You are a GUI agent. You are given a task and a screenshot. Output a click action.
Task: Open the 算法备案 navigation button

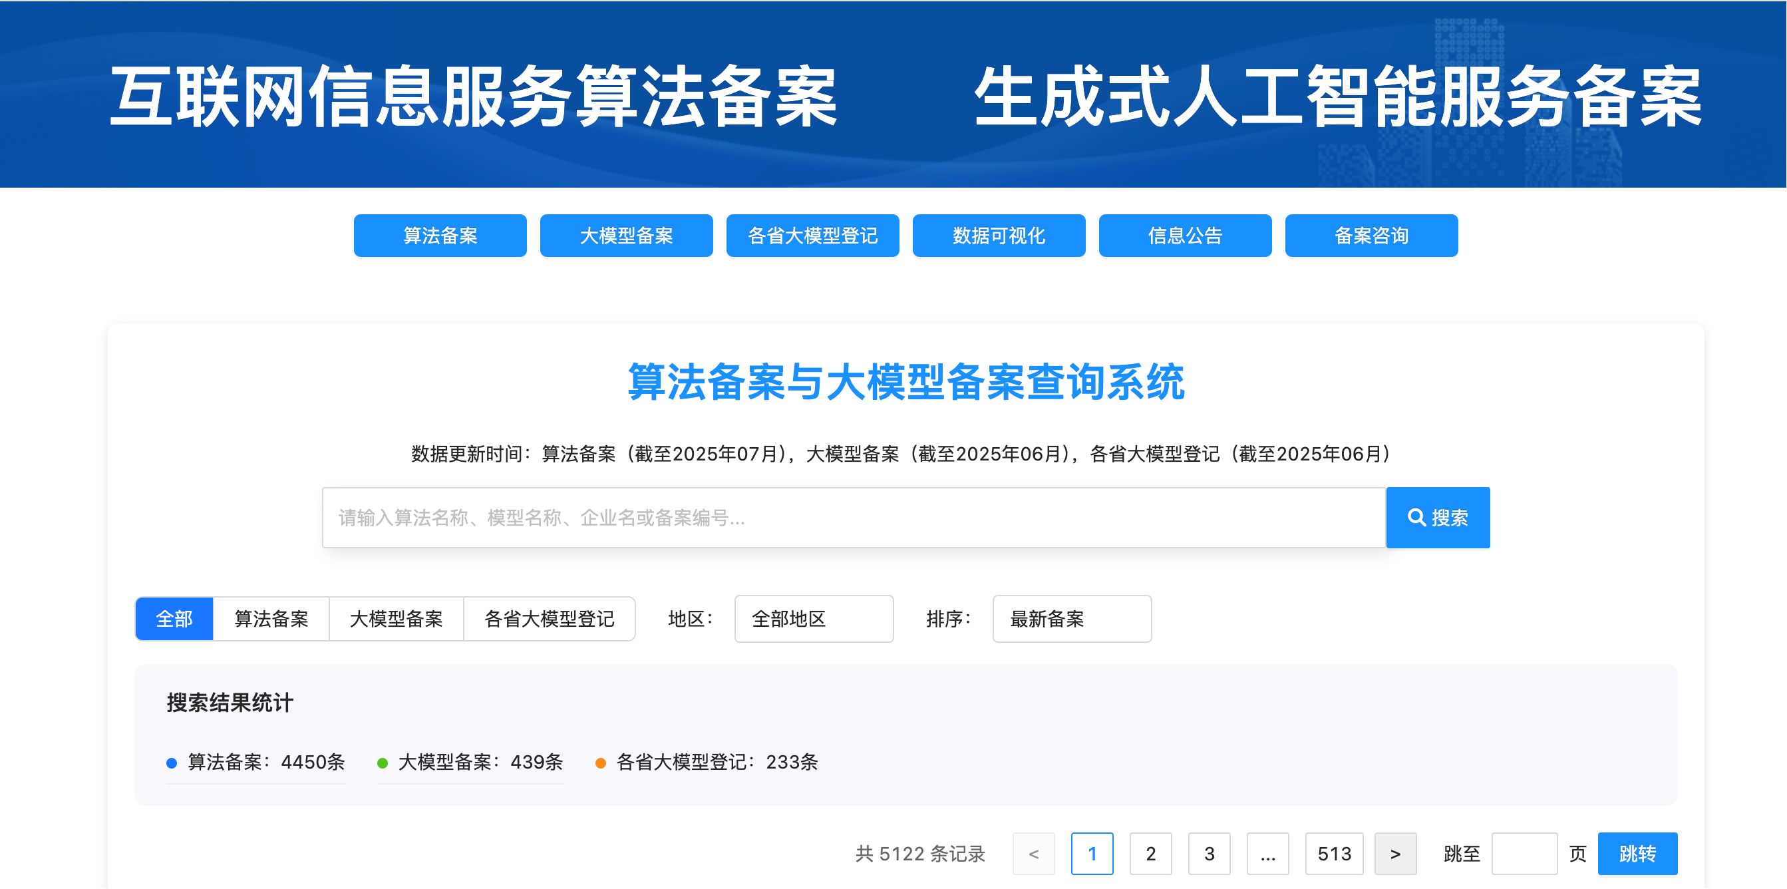coord(440,236)
